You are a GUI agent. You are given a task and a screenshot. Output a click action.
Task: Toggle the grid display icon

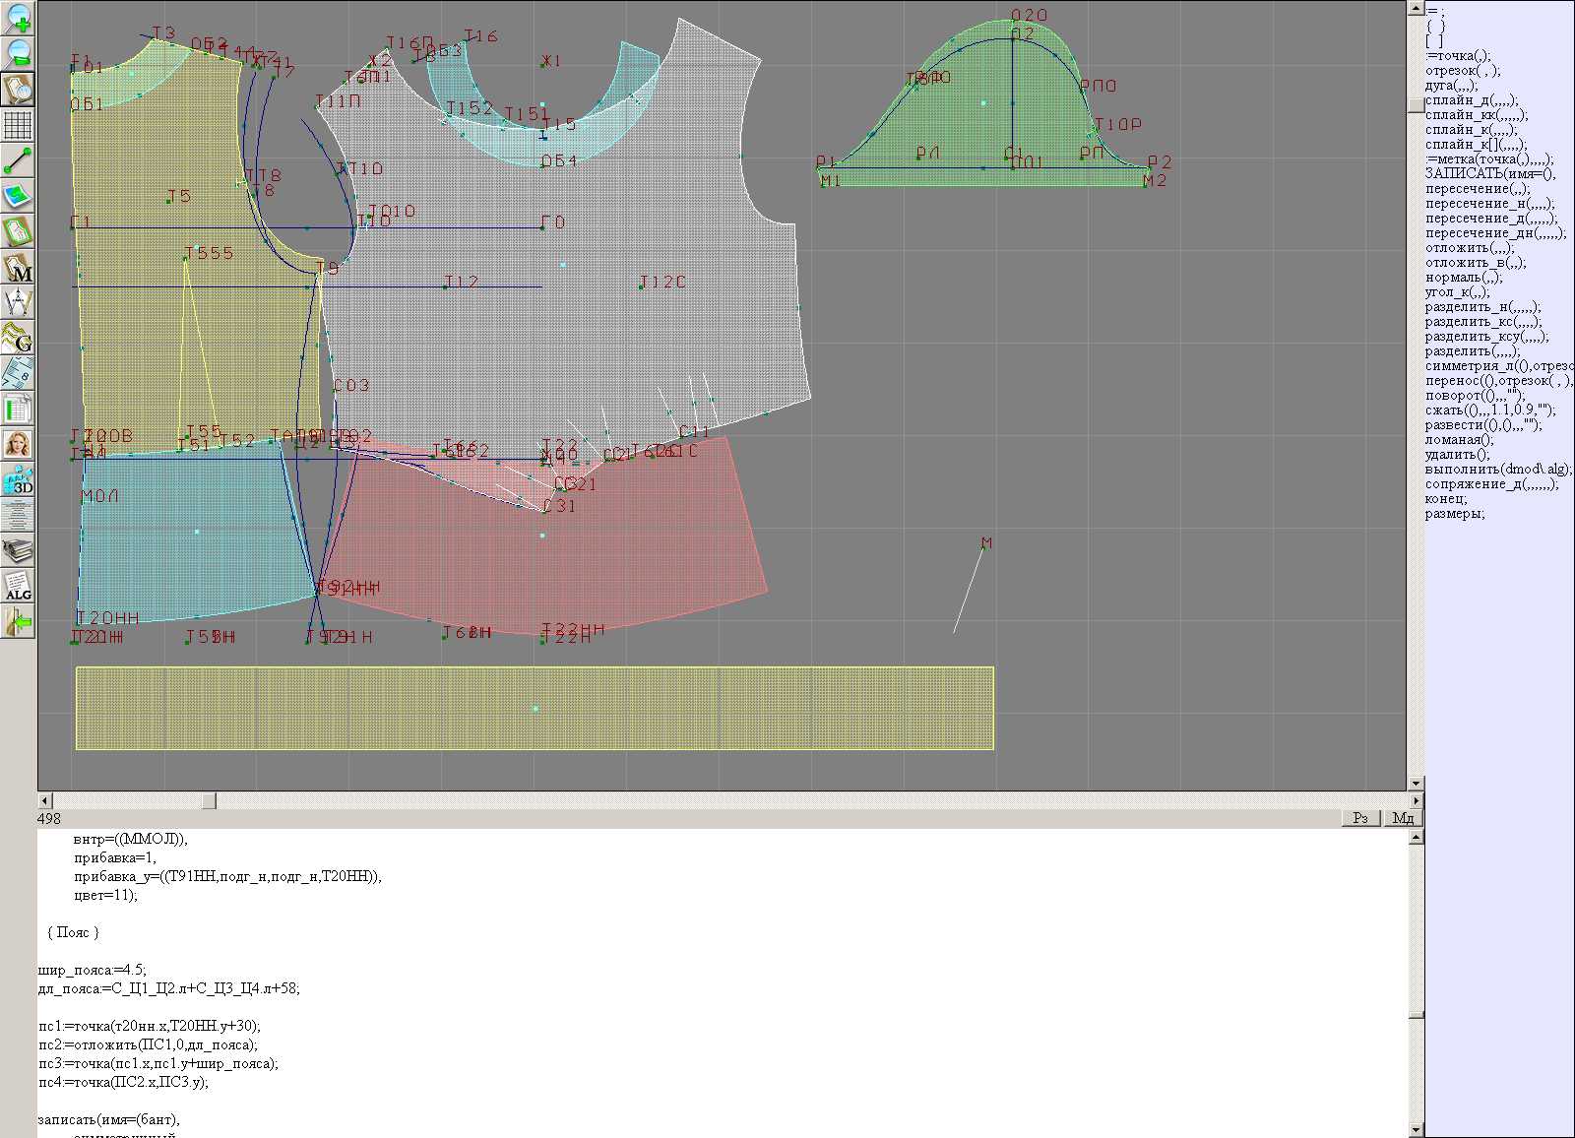[18, 125]
